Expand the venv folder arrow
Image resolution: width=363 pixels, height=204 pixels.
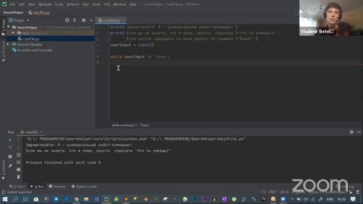pyautogui.click(x=13, y=33)
